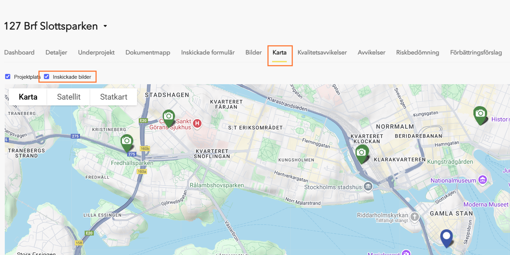Click the Riddarholmskyrkan church icon
This screenshot has width=510, height=255.
415,216
